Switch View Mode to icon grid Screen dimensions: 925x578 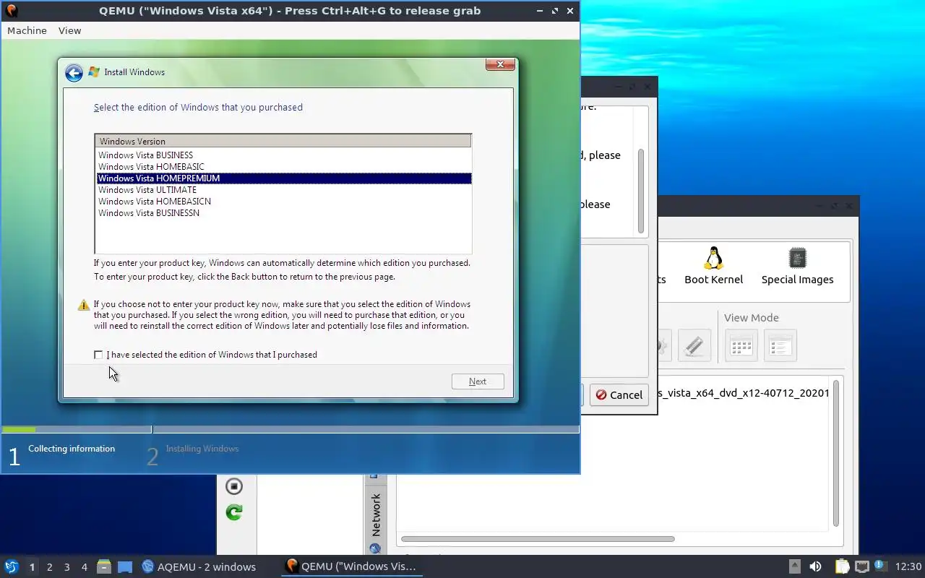tap(741, 345)
